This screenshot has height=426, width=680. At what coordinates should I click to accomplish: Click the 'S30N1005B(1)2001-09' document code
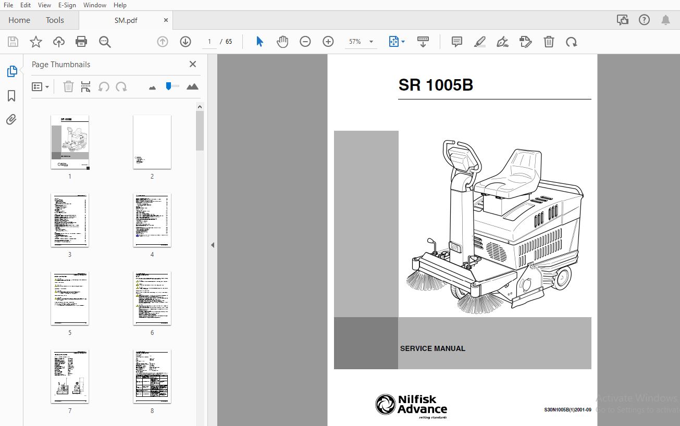tap(567, 410)
